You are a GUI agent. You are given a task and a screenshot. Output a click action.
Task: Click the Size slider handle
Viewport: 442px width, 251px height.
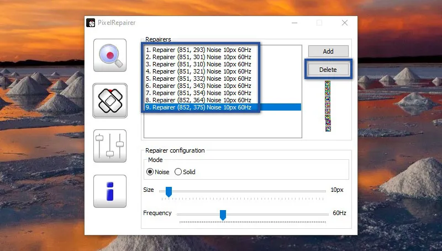pos(169,192)
